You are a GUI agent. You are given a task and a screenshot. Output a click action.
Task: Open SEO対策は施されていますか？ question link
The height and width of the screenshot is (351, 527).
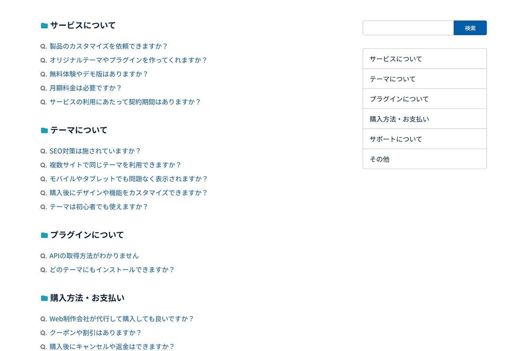[x=95, y=151]
